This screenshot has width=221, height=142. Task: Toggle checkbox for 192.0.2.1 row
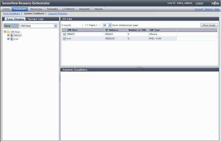(x=64, y=34)
